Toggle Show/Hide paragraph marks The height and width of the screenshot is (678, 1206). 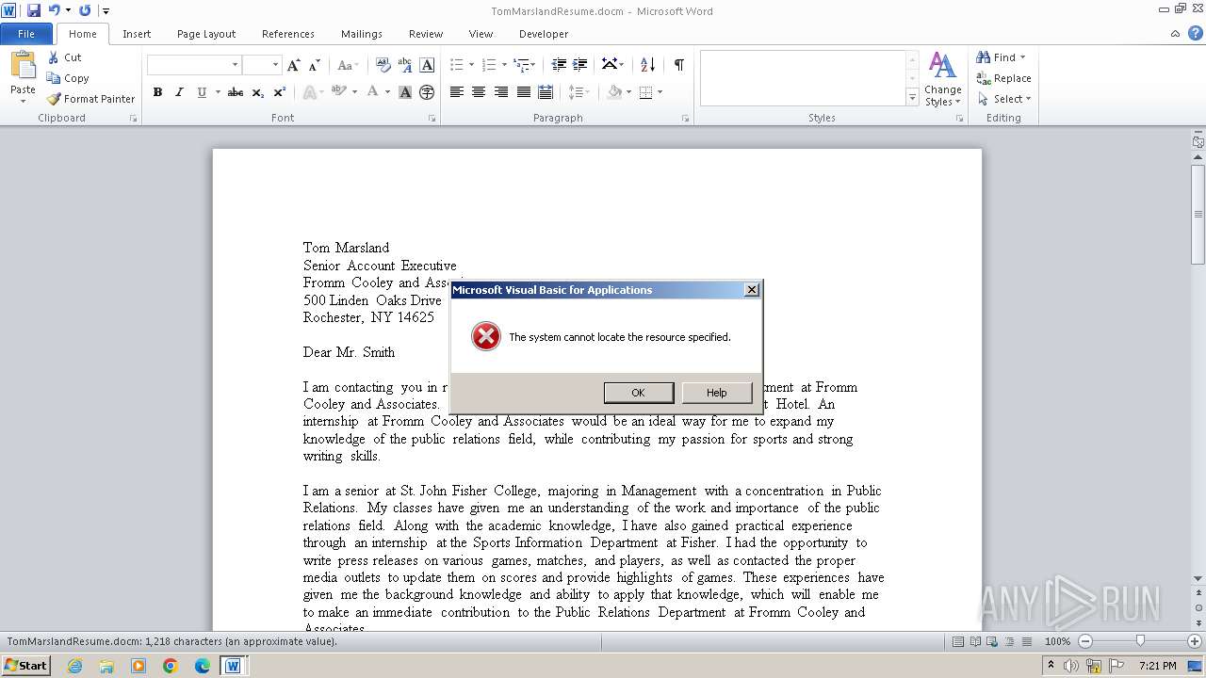tap(678, 65)
